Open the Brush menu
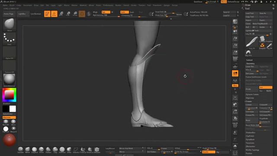Screen dimensions: 277x156 coord(12,5)
